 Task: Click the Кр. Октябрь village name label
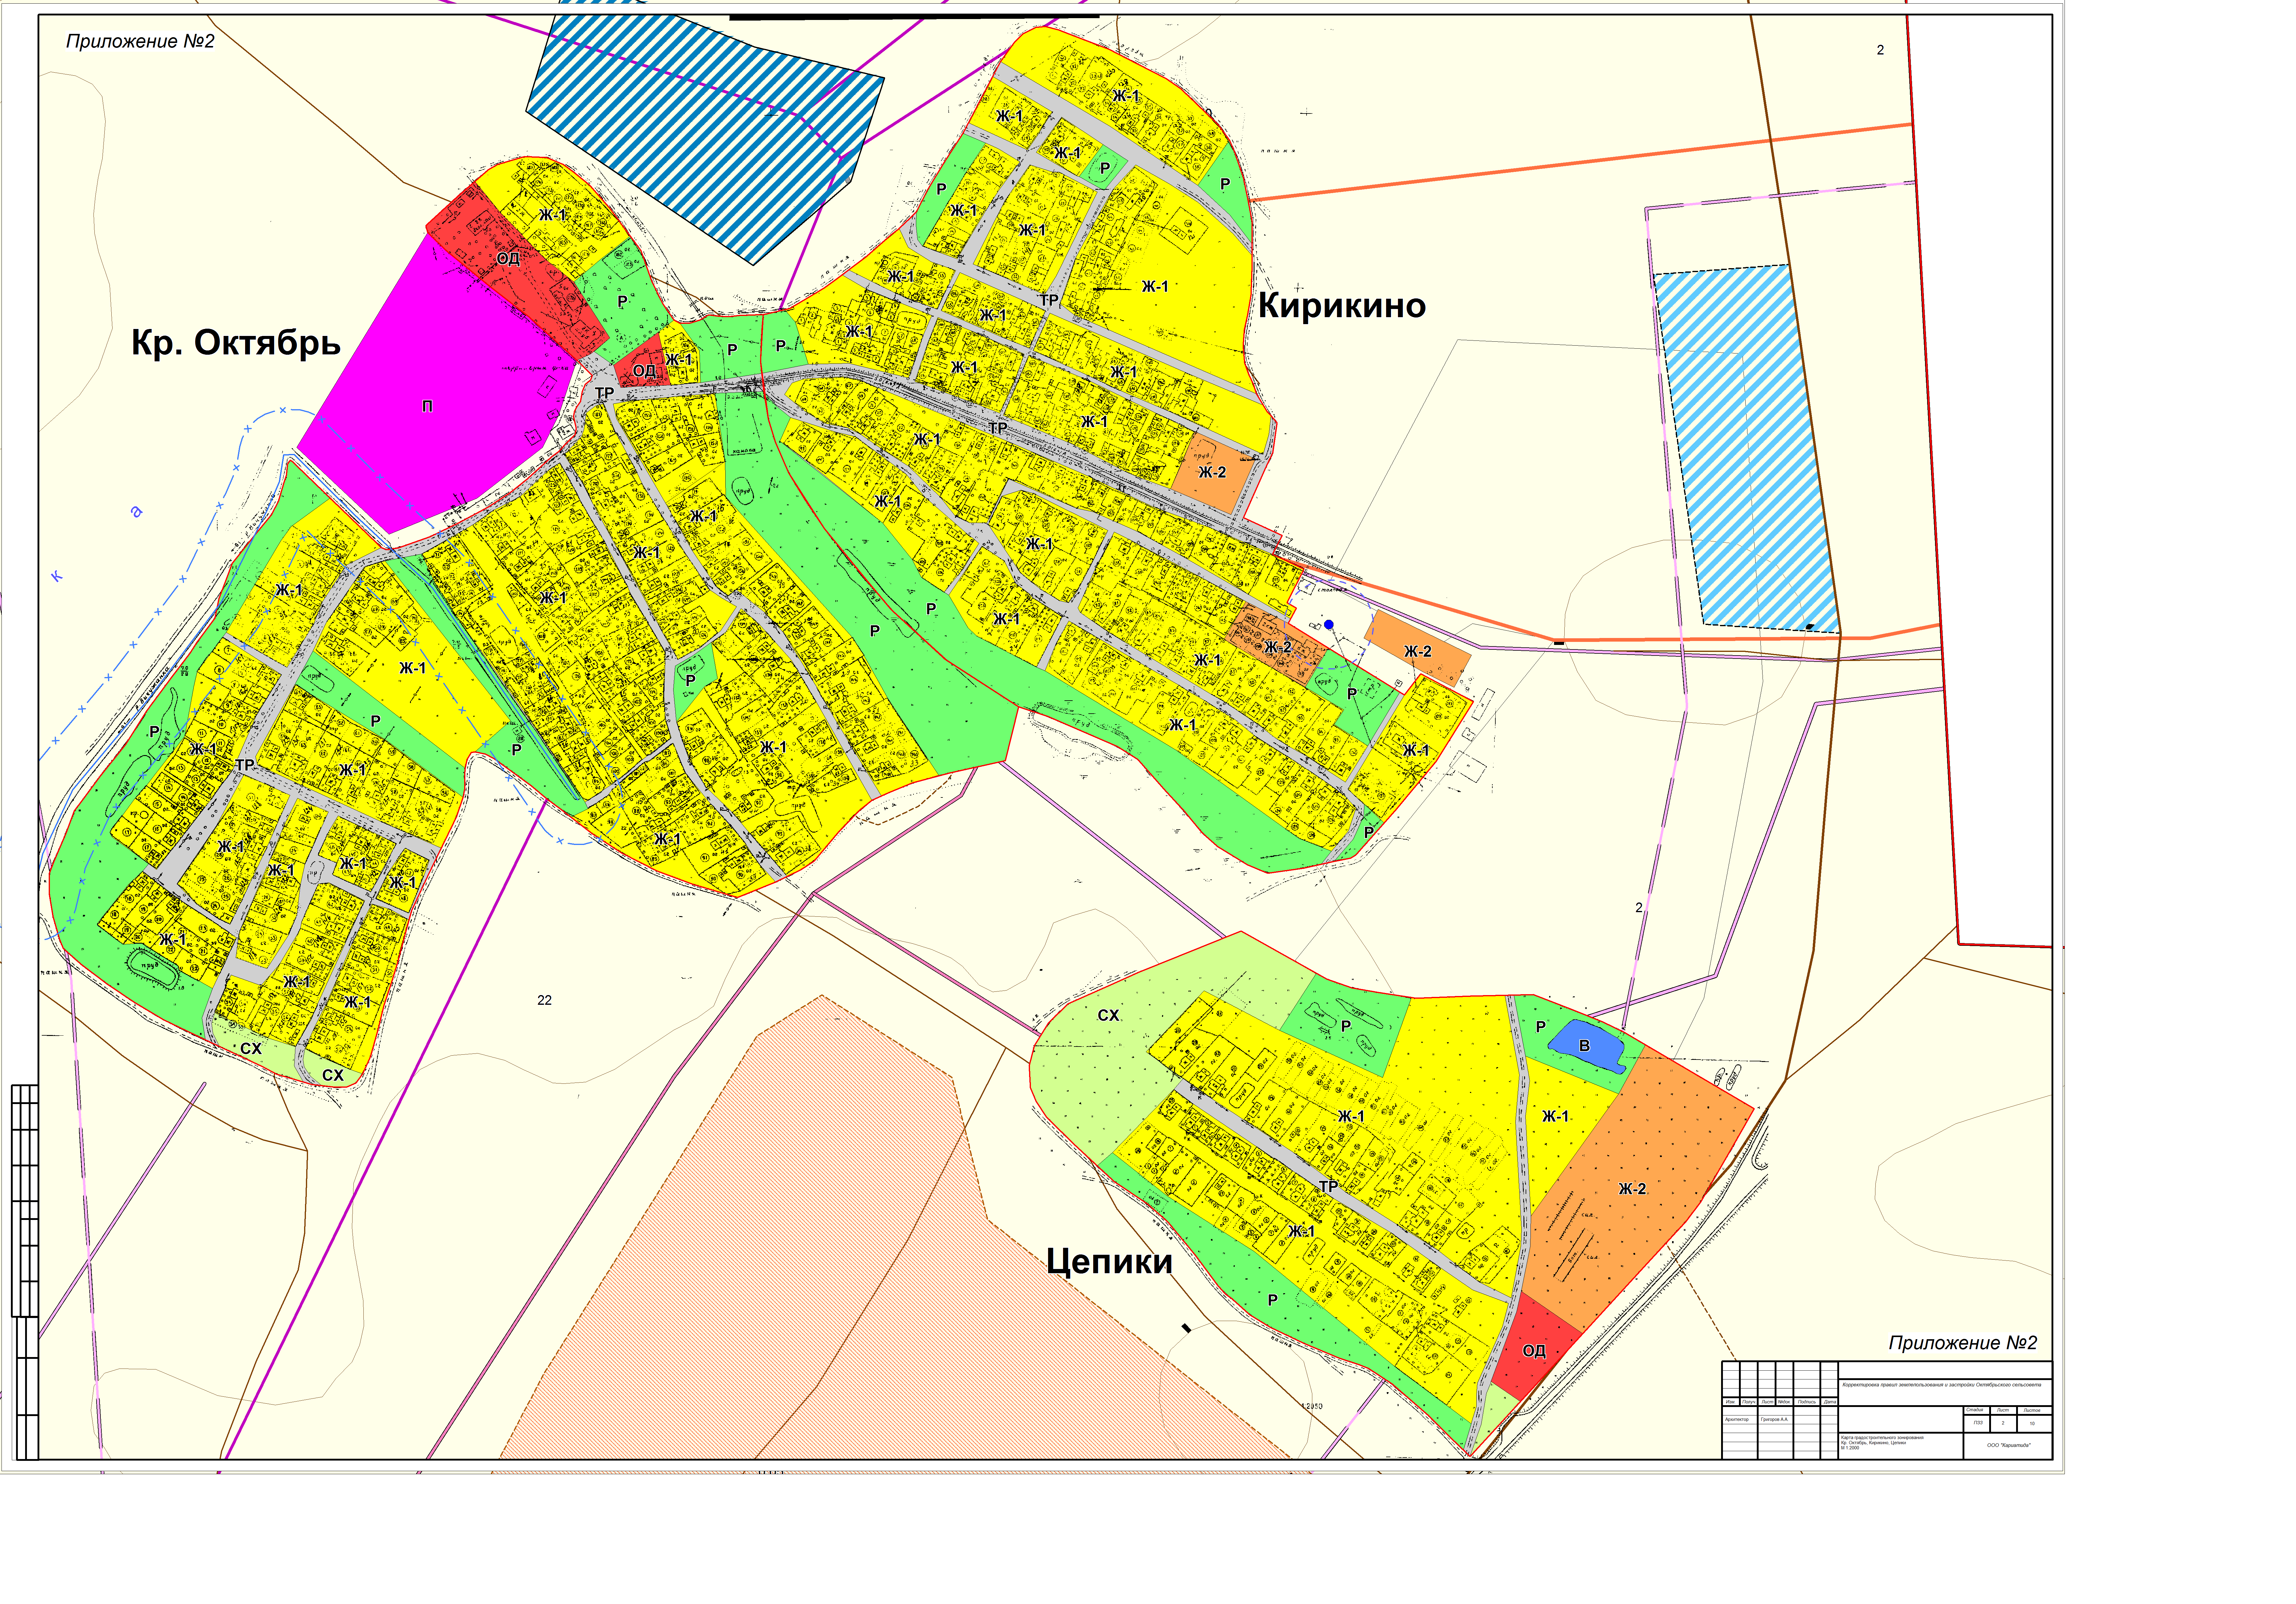(236, 343)
